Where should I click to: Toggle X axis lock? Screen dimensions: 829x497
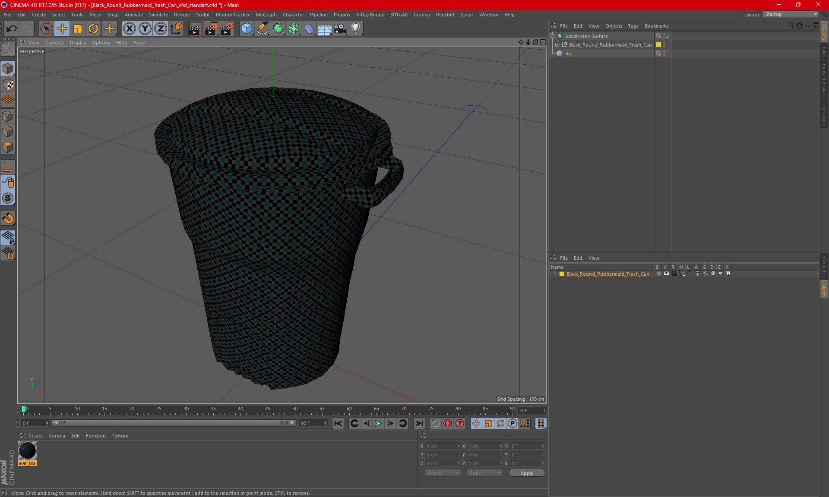pos(129,29)
